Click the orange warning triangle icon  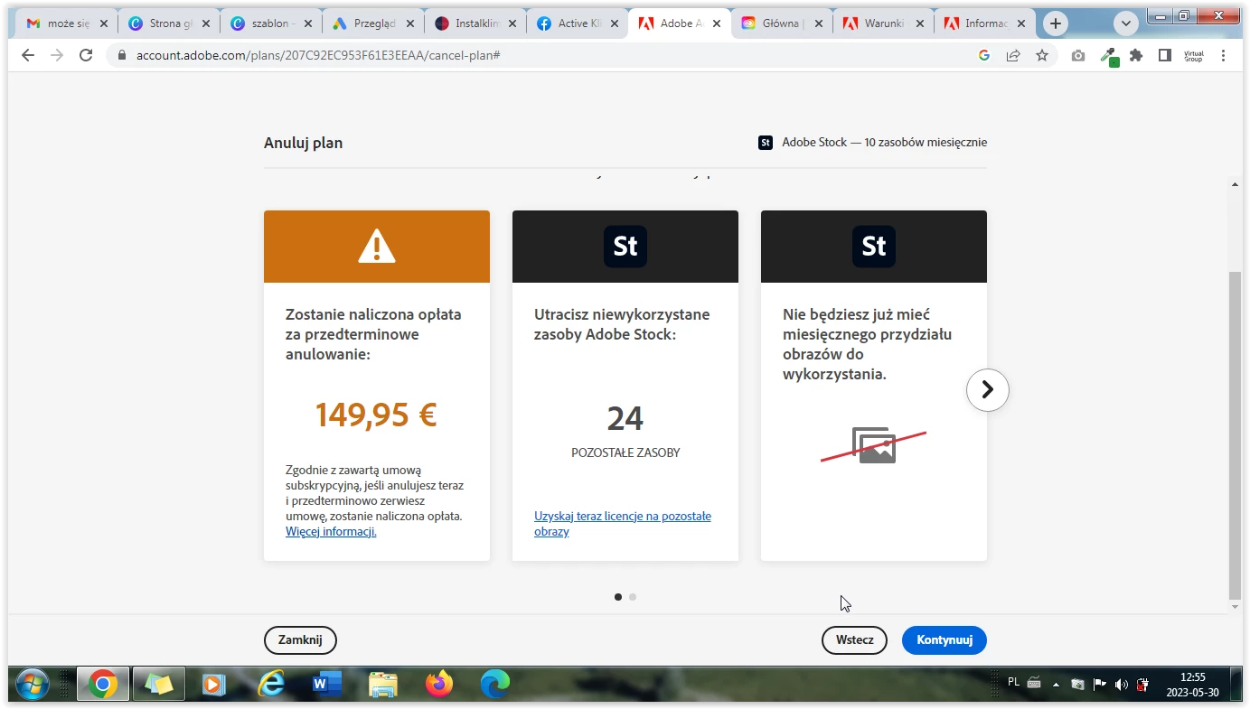(377, 246)
